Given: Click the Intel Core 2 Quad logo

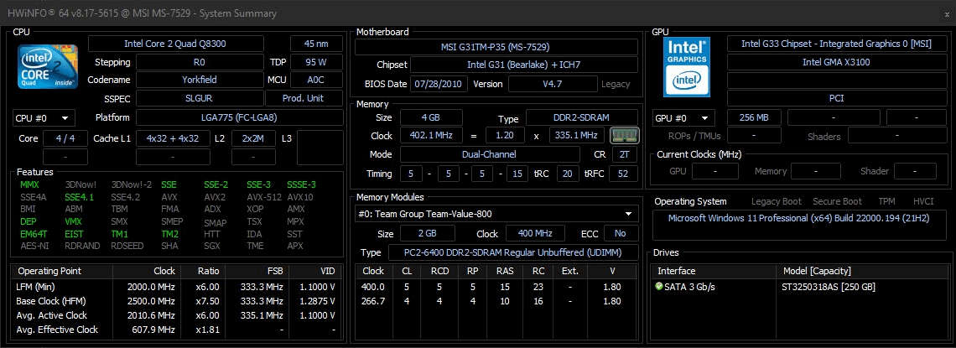Looking at the screenshot, I should click(x=49, y=66).
